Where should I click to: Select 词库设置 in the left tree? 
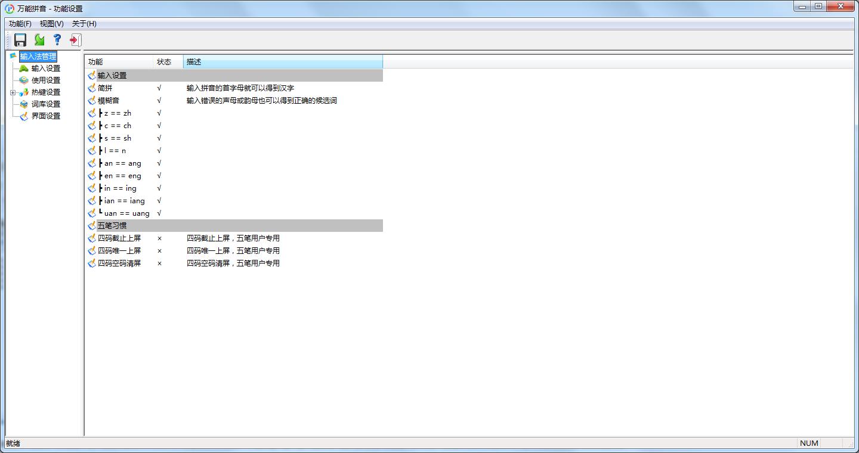(x=46, y=104)
